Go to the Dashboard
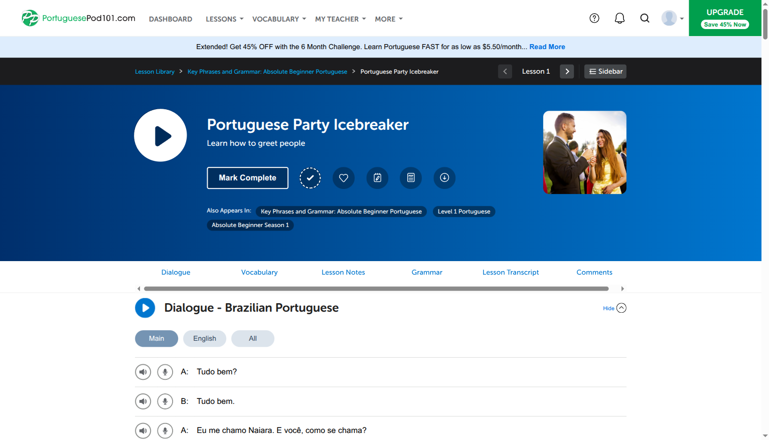Screen dimensions: 769x440 coord(171,19)
